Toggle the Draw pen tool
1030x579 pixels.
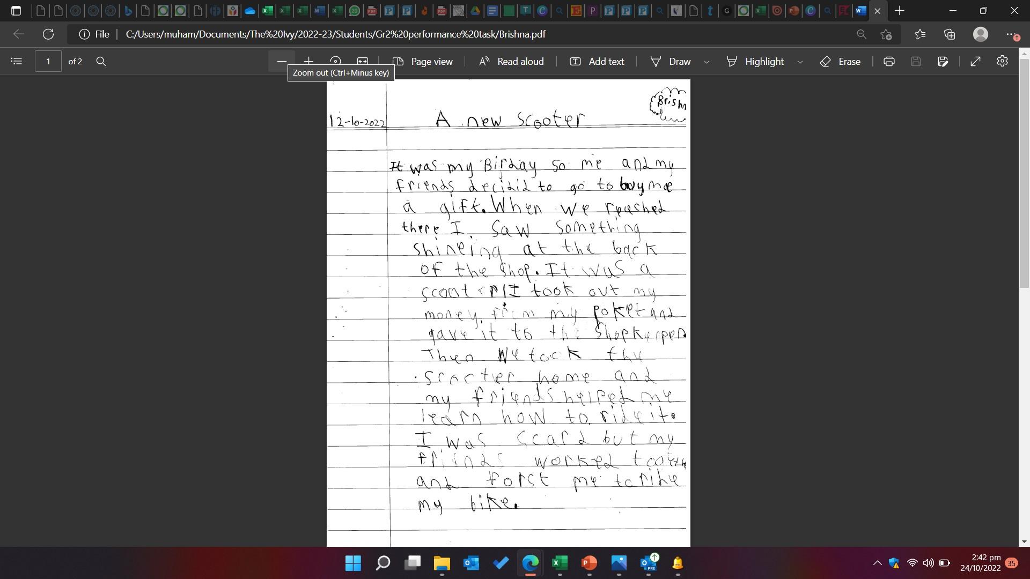click(x=671, y=61)
